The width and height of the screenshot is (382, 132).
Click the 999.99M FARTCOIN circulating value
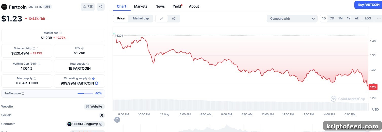tap(77, 83)
